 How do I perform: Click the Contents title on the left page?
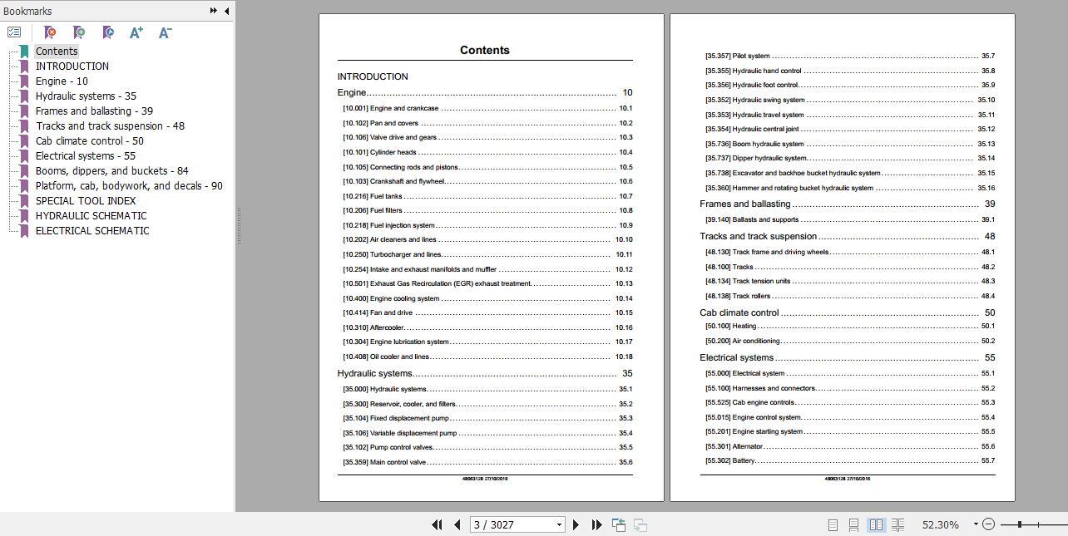(x=485, y=50)
